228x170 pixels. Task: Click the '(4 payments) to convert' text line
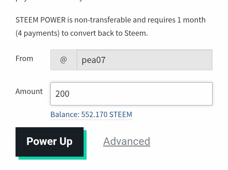82,33
